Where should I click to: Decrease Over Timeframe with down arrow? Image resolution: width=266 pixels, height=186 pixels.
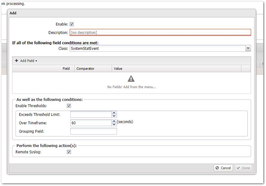[114, 125]
